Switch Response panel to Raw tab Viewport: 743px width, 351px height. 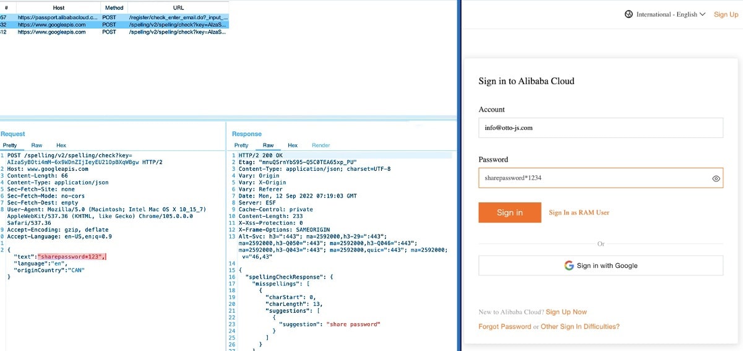pos(268,145)
